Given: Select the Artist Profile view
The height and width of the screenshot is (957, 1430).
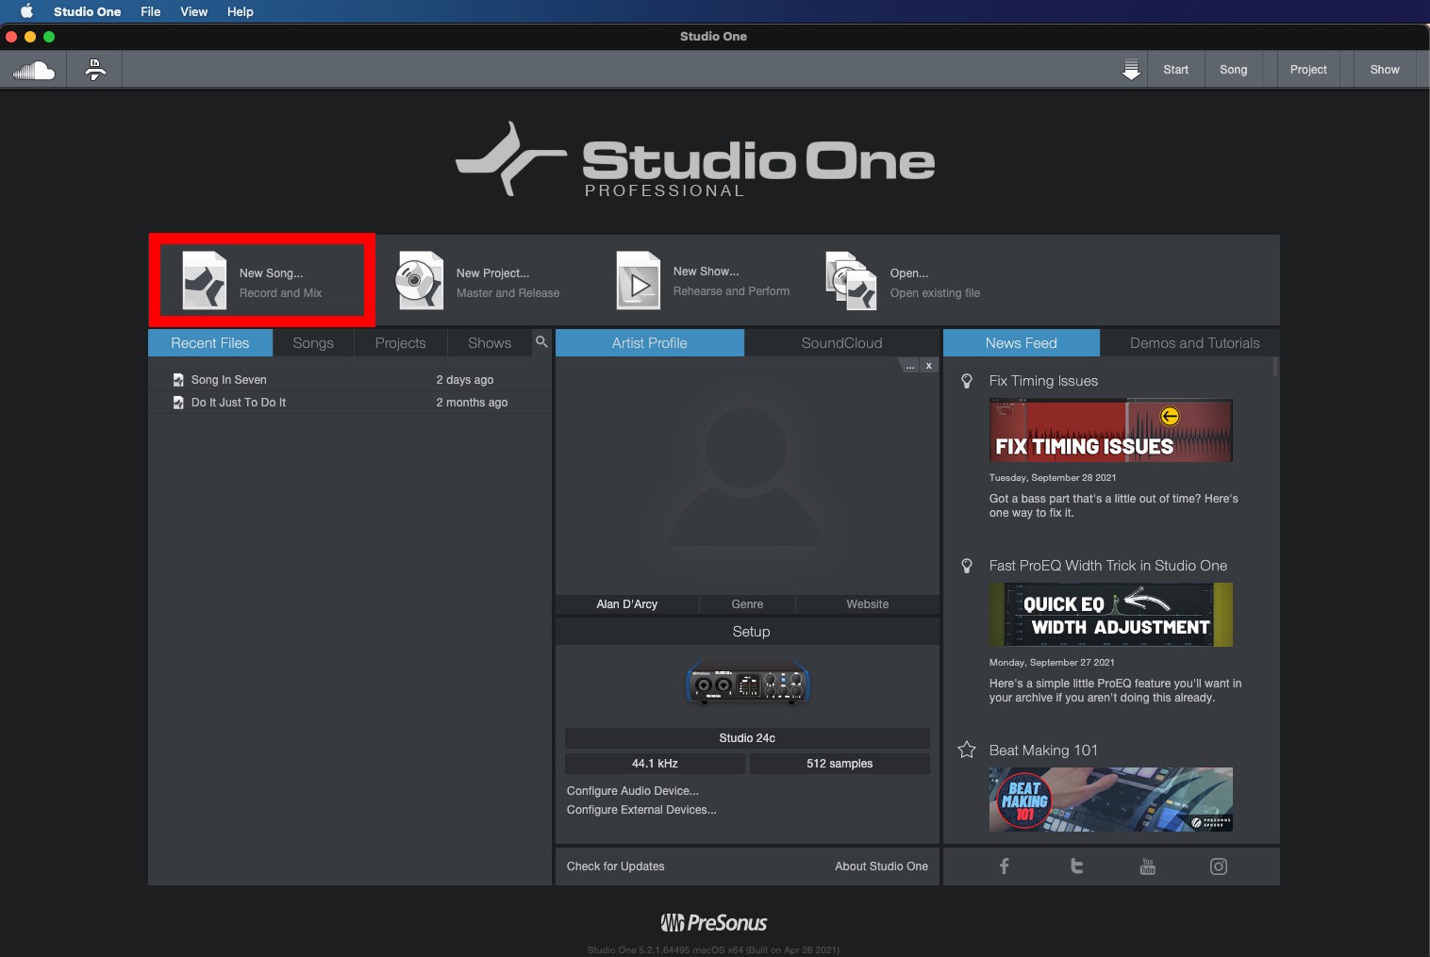Looking at the screenshot, I should coord(649,342).
